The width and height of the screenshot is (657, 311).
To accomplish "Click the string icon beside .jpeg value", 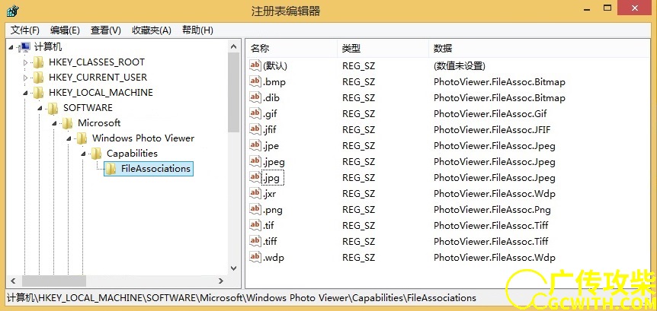I will tap(255, 161).
